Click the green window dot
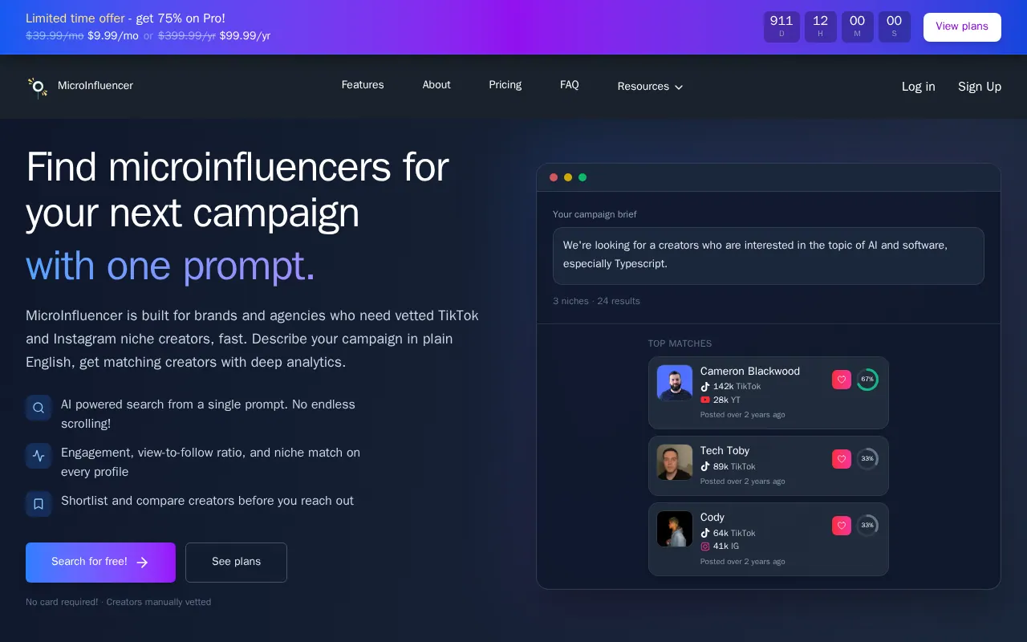The height and width of the screenshot is (642, 1027). click(583, 177)
